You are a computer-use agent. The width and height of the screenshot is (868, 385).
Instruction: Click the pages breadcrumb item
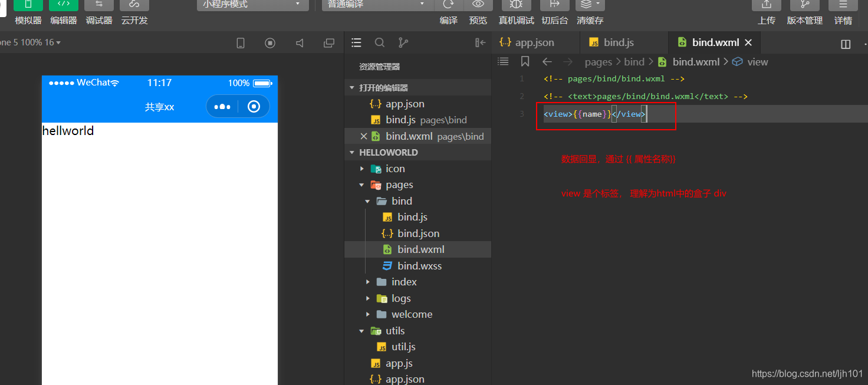(599, 62)
